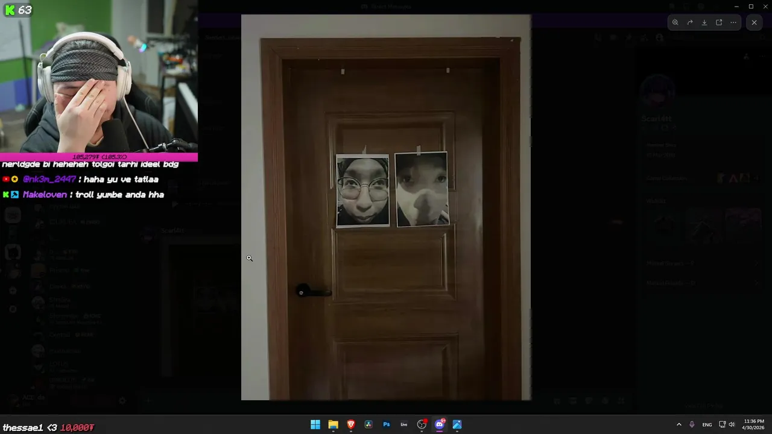
Task: Open Photoshop from the taskbar
Action: point(386,424)
